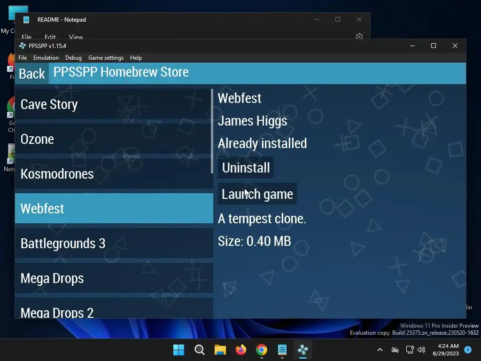Open the clock and date flyout
481x361 pixels.
tap(446, 350)
